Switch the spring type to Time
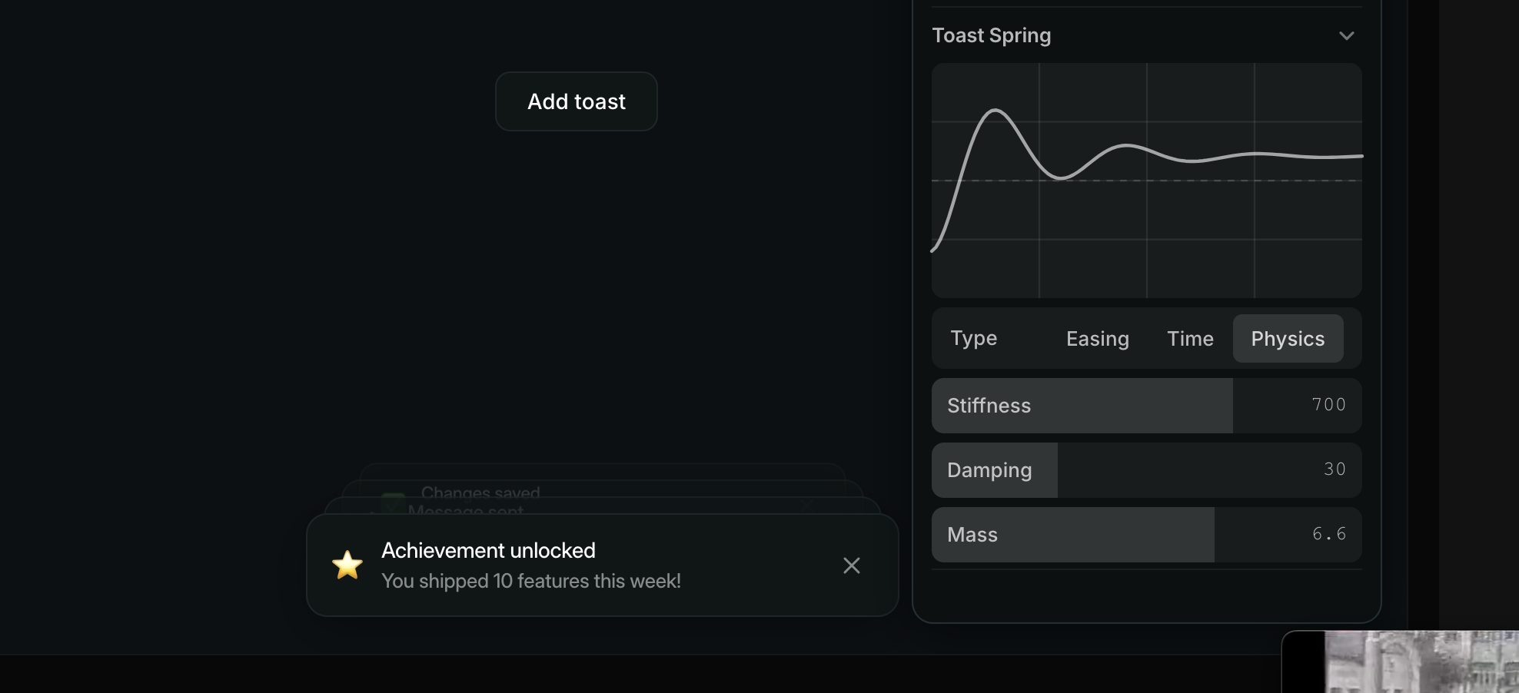This screenshot has height=693, width=1519. [x=1190, y=338]
